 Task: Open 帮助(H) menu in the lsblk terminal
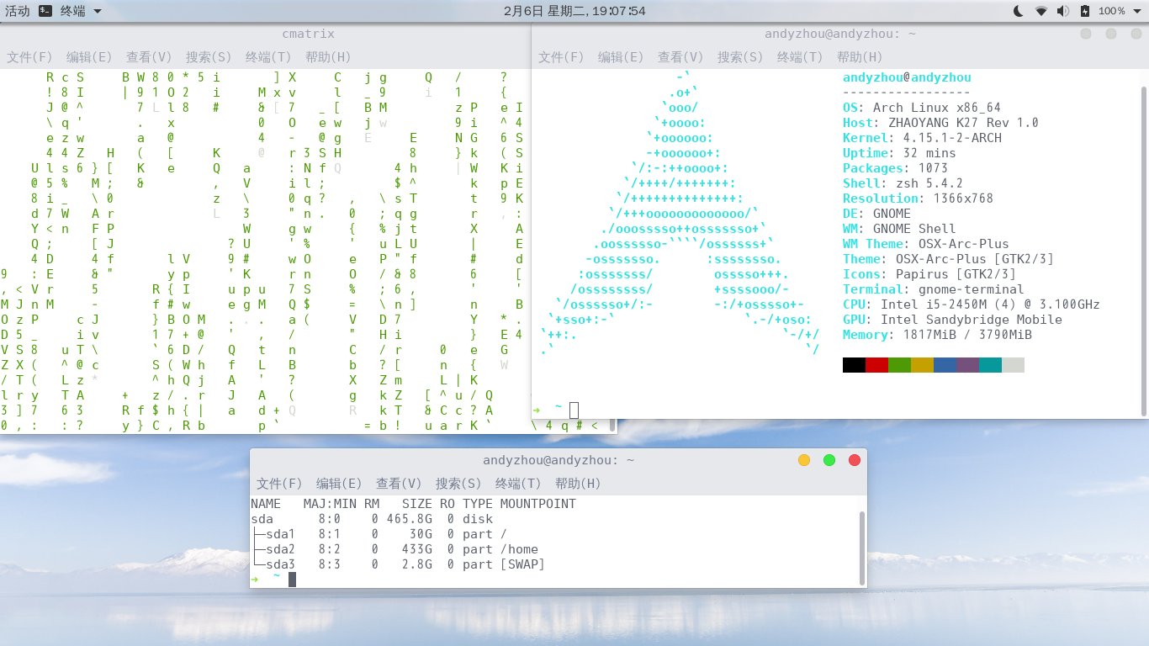(577, 484)
